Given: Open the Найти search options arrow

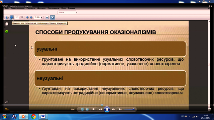Looking at the screenshot, I should point(77,12).
